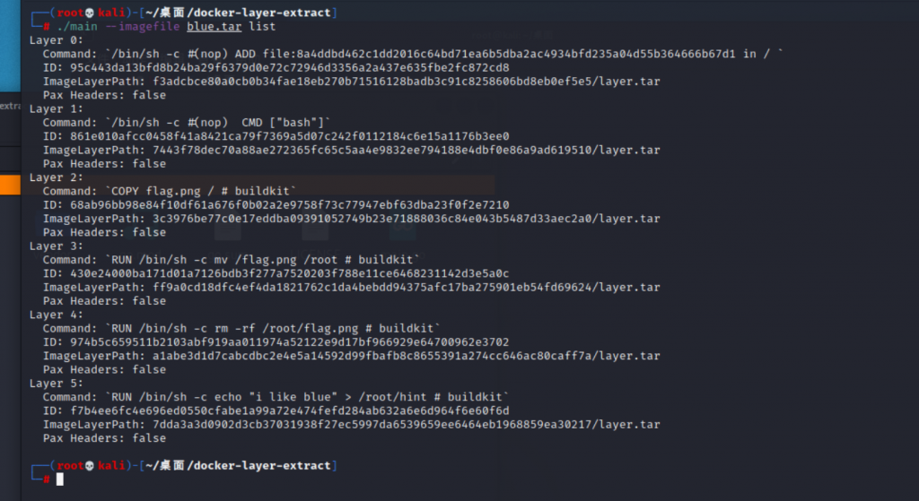Click the partially hidden "extra" label at left
The height and width of the screenshot is (501, 919).
[x=10, y=105]
